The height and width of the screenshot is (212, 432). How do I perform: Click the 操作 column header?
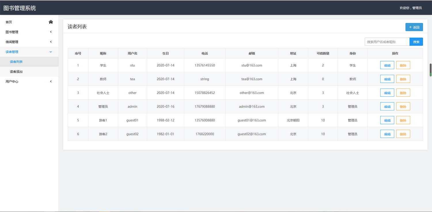pyautogui.click(x=395, y=53)
